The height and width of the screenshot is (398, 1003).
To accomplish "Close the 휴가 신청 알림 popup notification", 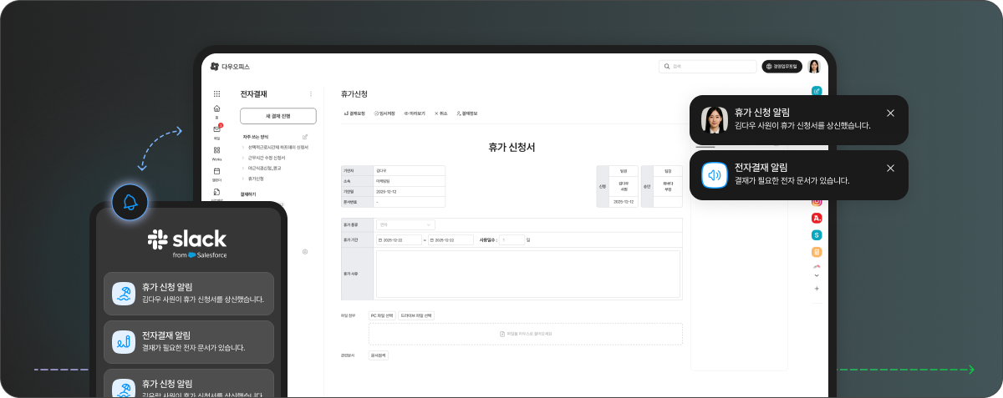I will [890, 113].
